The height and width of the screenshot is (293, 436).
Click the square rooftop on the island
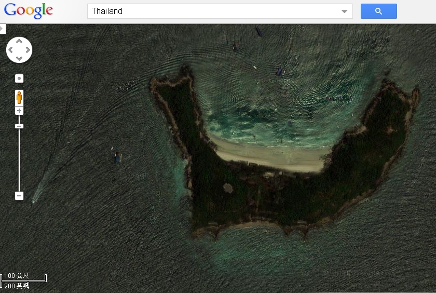pos(228,187)
